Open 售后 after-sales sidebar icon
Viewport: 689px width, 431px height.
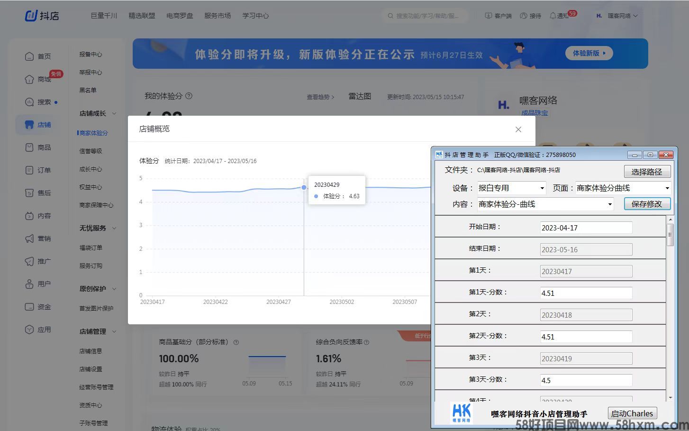(x=29, y=193)
